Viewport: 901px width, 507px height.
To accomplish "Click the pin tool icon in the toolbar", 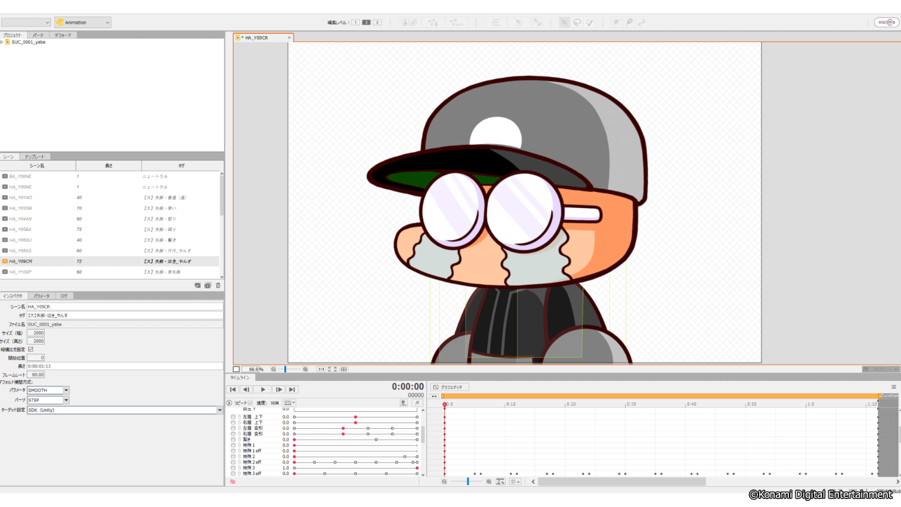I will tap(629, 23).
